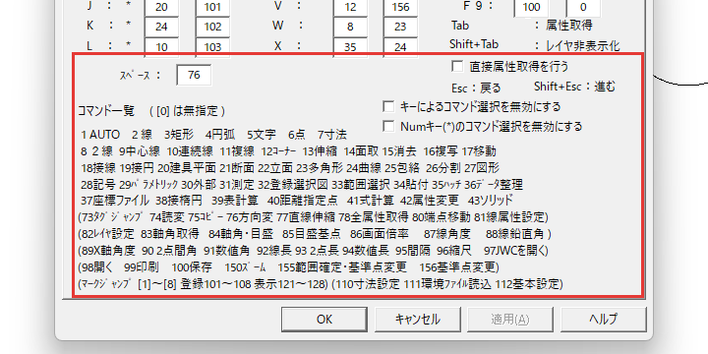Click the コマンド一覧 heading text

pos(106,110)
